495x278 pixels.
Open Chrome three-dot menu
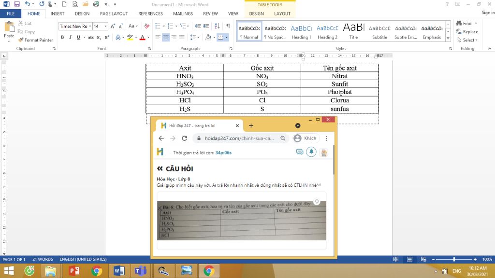coord(327,139)
